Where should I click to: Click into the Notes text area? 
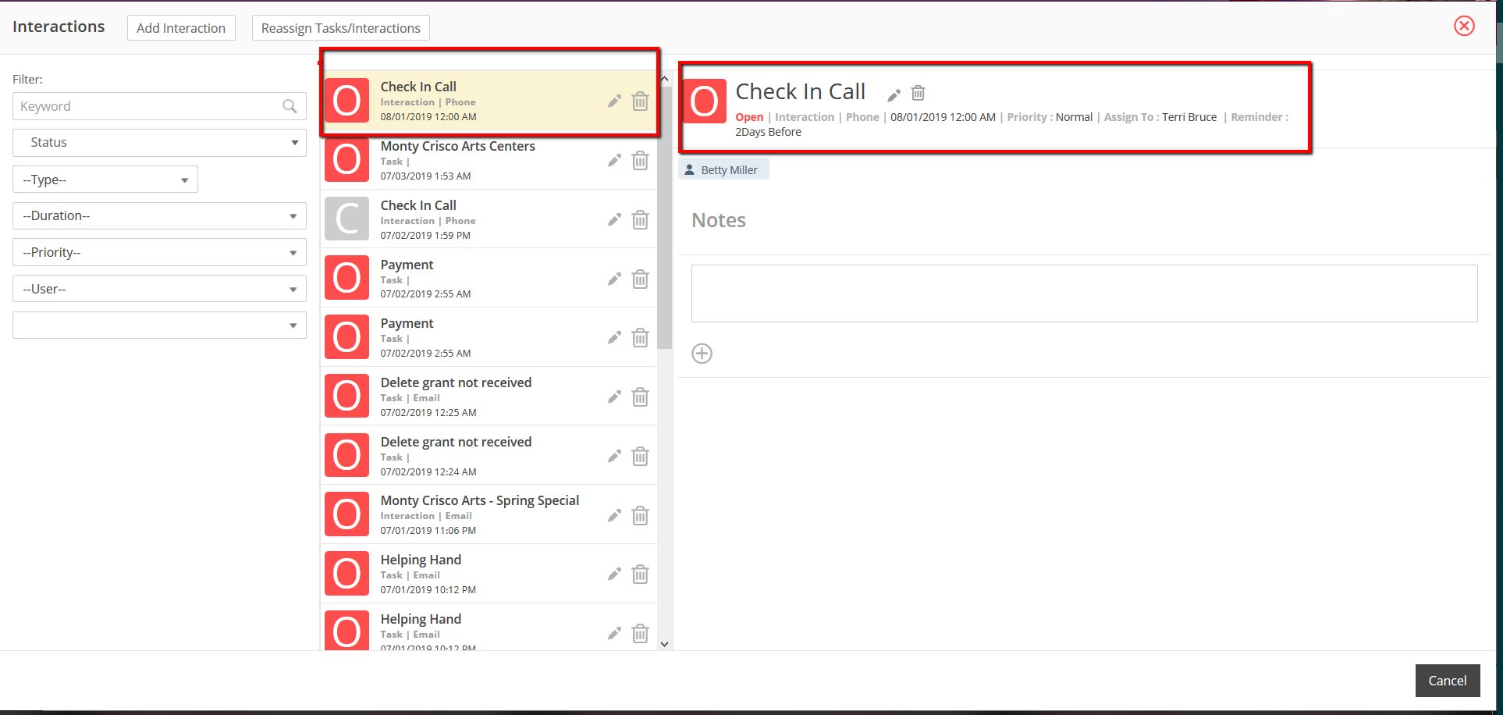click(x=1084, y=293)
